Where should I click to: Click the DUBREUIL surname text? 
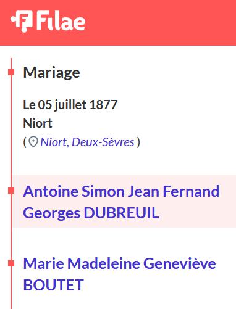(x=122, y=213)
